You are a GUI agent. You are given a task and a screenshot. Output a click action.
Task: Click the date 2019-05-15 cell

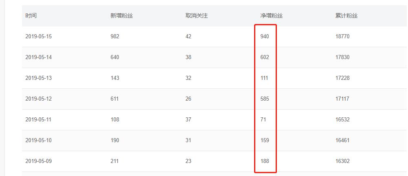tap(39, 37)
